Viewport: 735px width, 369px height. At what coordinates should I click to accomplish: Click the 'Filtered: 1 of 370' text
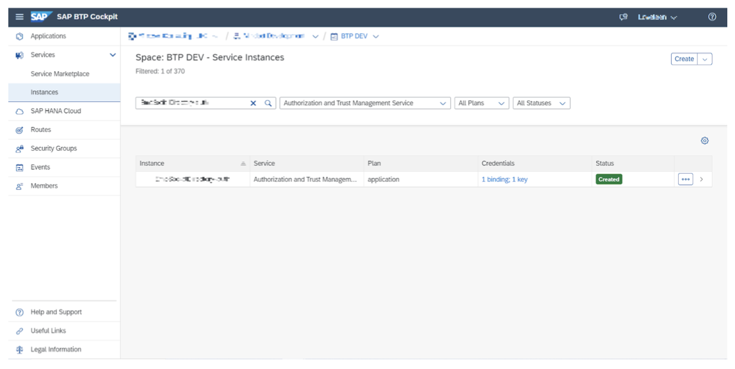160,71
